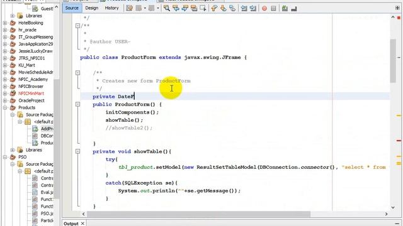
Task: Click the Source Packages icon under PSO
Action: (x=20, y=164)
